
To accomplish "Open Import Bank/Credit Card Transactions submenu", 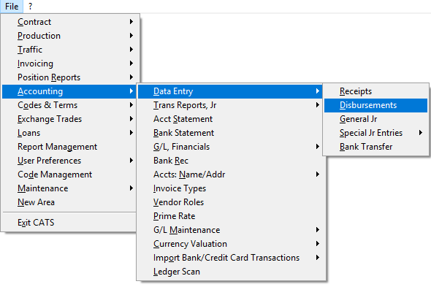I will [231, 258].
